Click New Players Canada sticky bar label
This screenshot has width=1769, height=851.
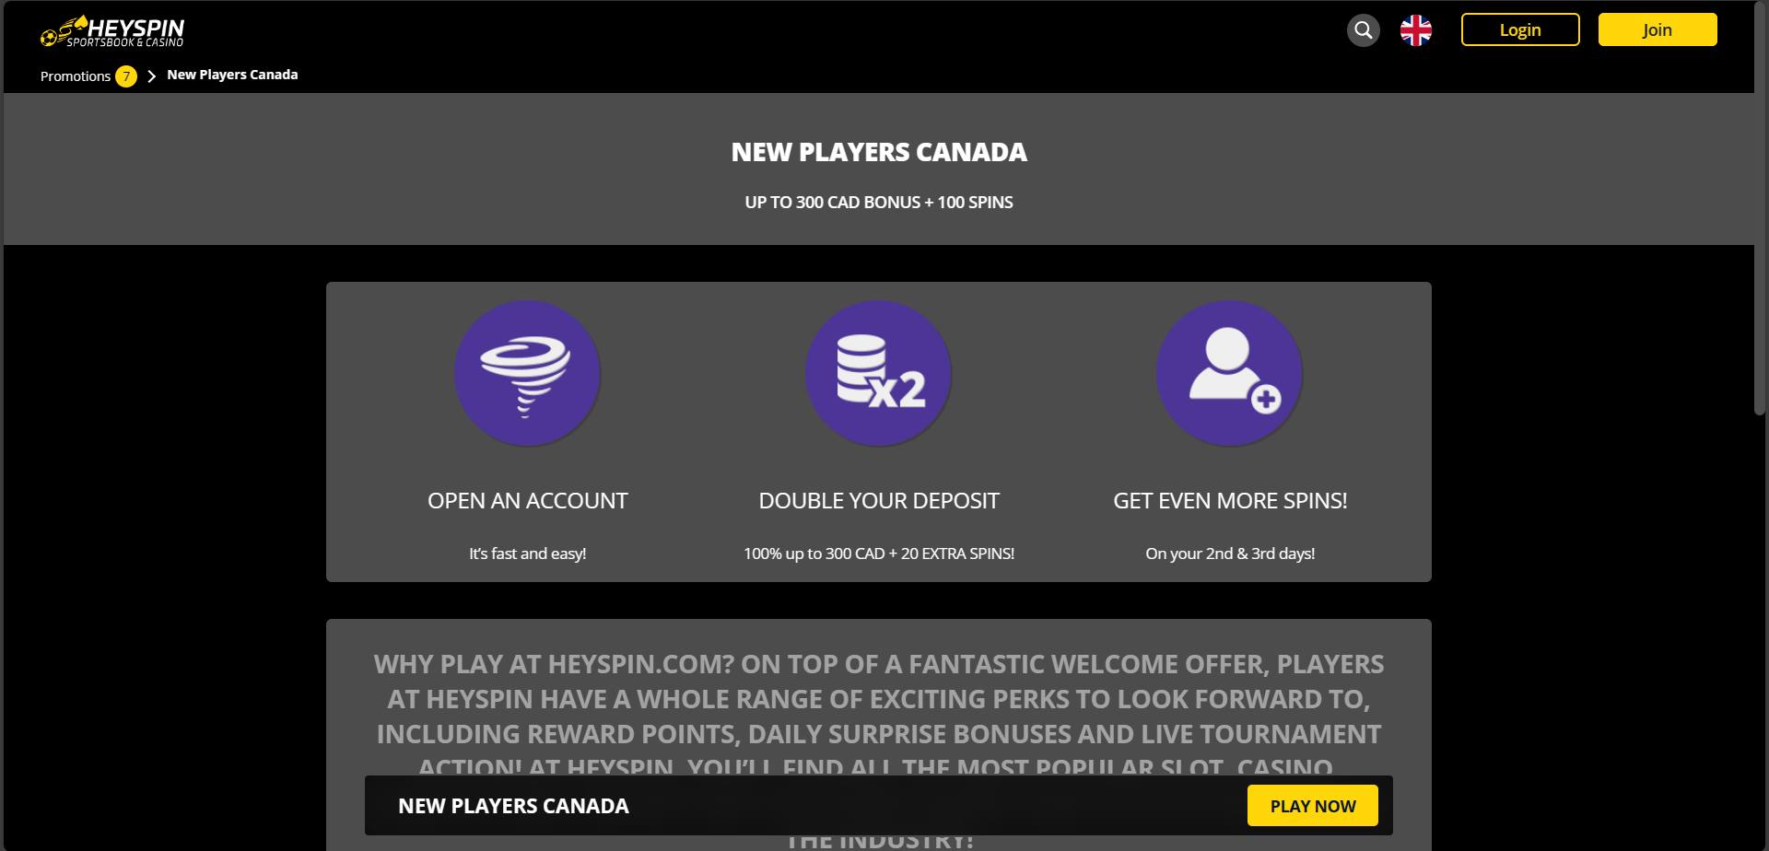(513, 806)
